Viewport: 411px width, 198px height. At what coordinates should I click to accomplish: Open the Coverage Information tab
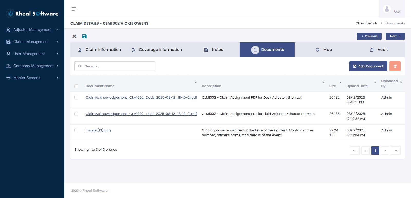click(156, 50)
